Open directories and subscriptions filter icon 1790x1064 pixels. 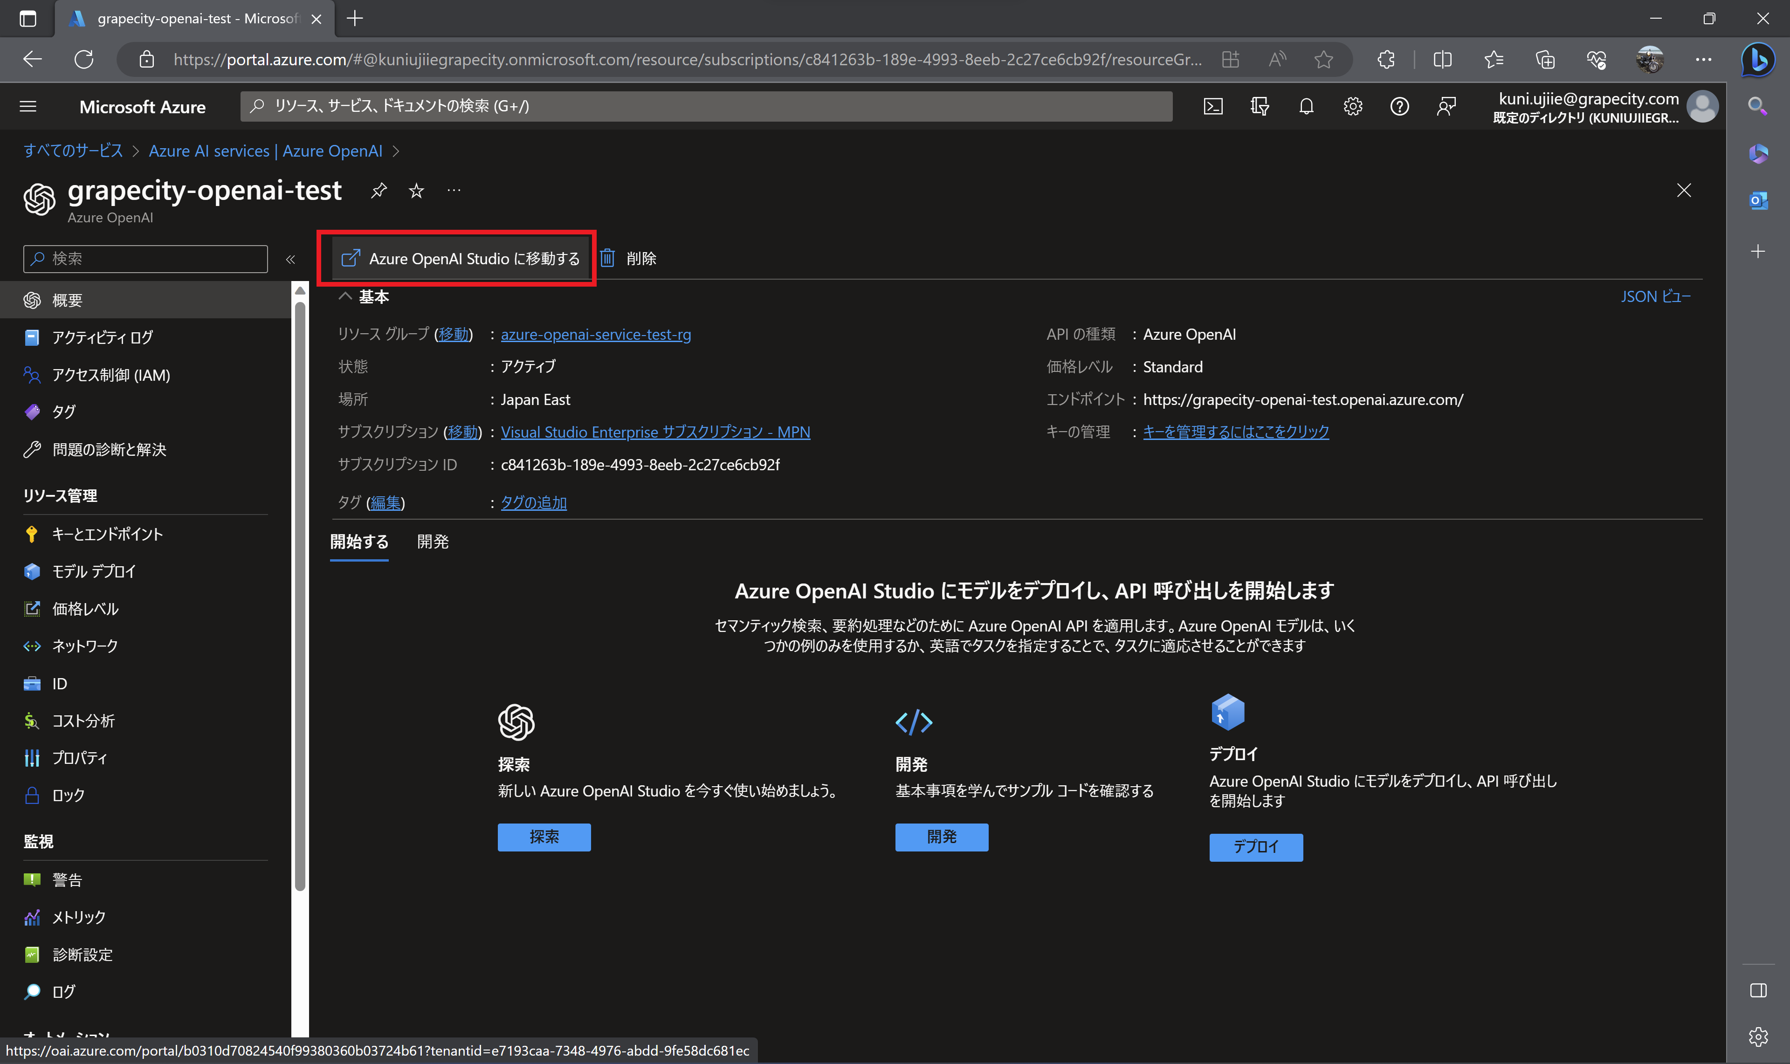1260,106
